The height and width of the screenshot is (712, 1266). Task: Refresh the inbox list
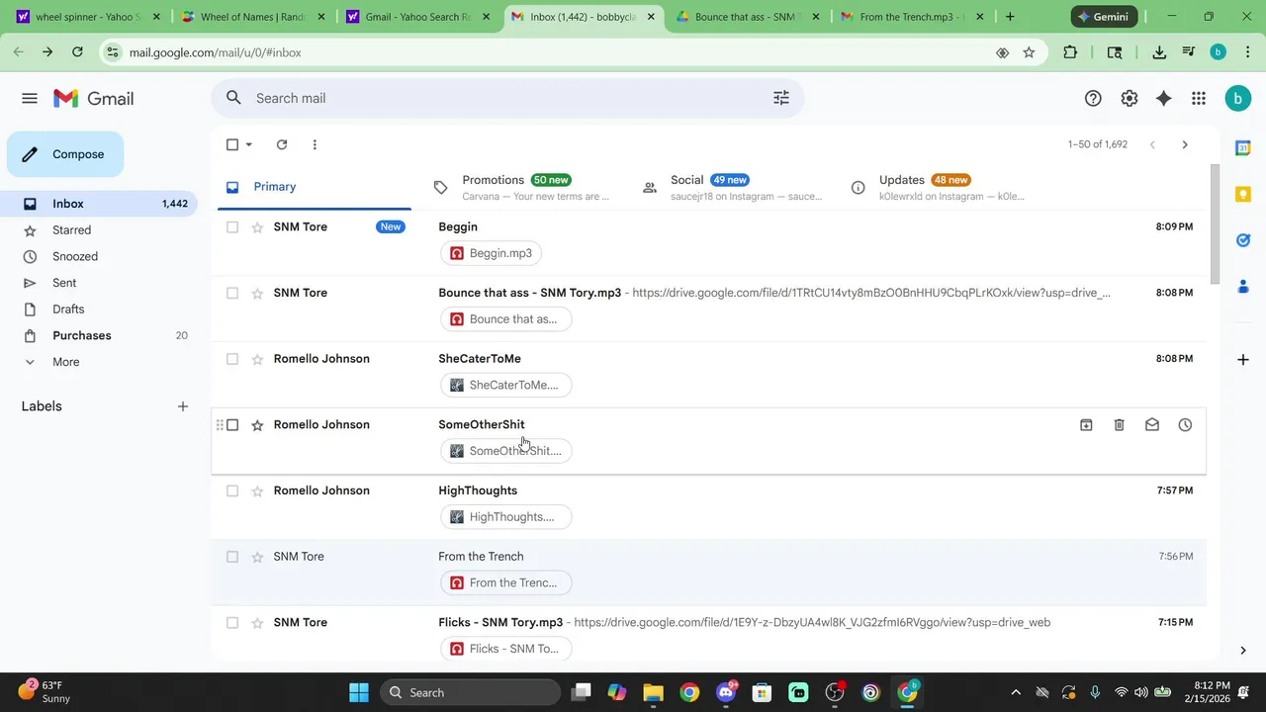[x=282, y=144]
